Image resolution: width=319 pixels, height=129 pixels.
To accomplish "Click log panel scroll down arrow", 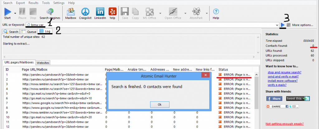I will (258, 53).
